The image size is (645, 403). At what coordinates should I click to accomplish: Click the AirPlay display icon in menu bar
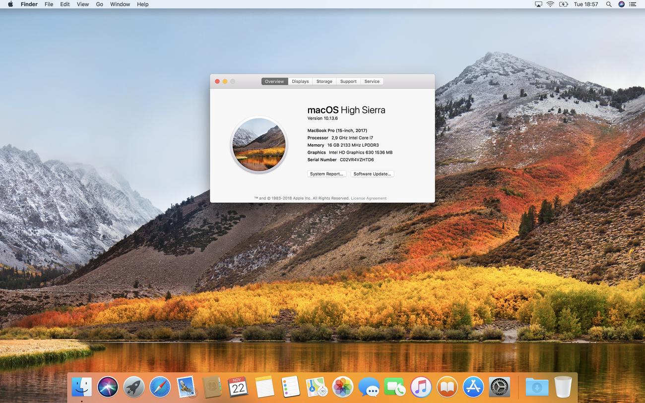[538, 4]
